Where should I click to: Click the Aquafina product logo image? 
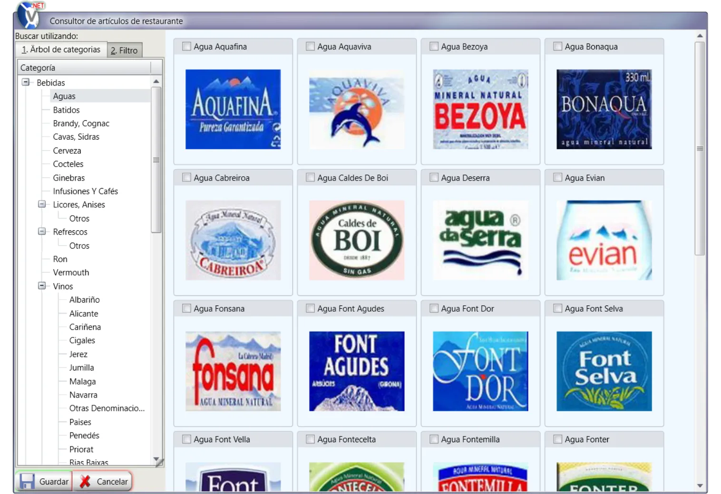233,109
